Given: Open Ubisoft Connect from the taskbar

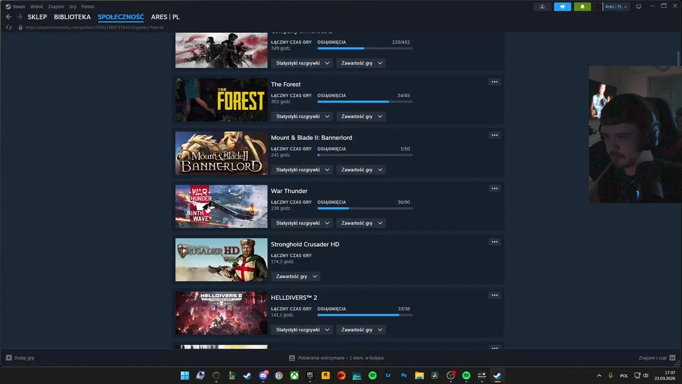Looking at the screenshot, I should (x=279, y=375).
